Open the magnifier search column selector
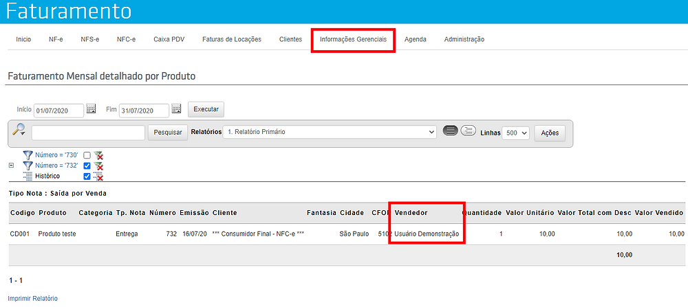Image resolution: width=688 pixels, height=307 pixels. click(19, 130)
